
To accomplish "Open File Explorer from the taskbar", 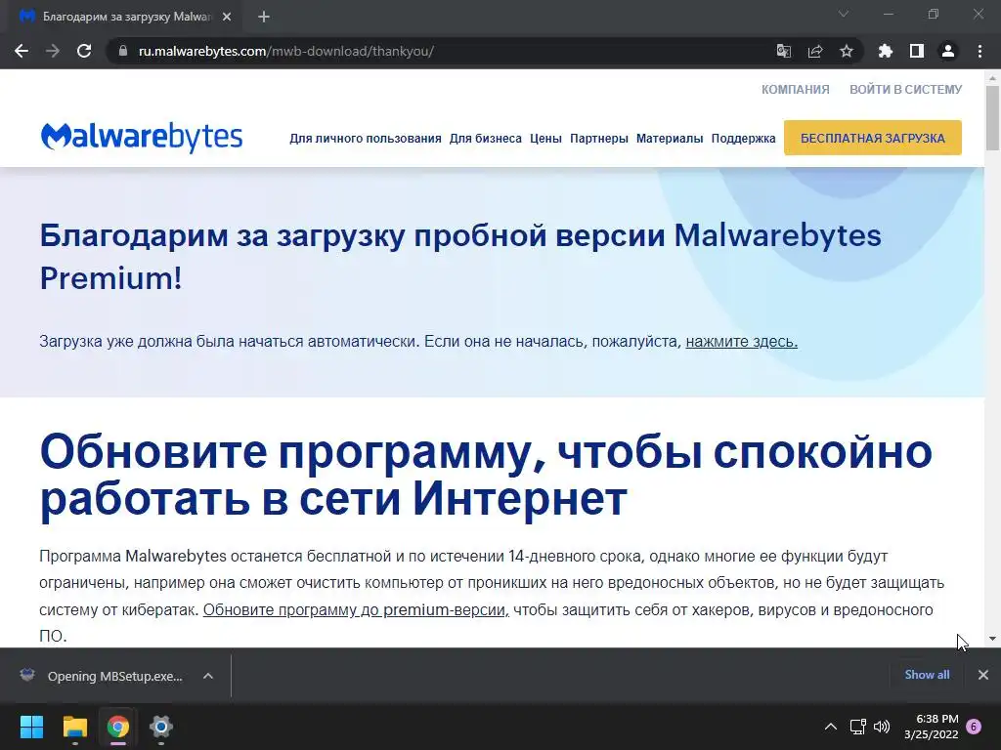I will click(74, 727).
